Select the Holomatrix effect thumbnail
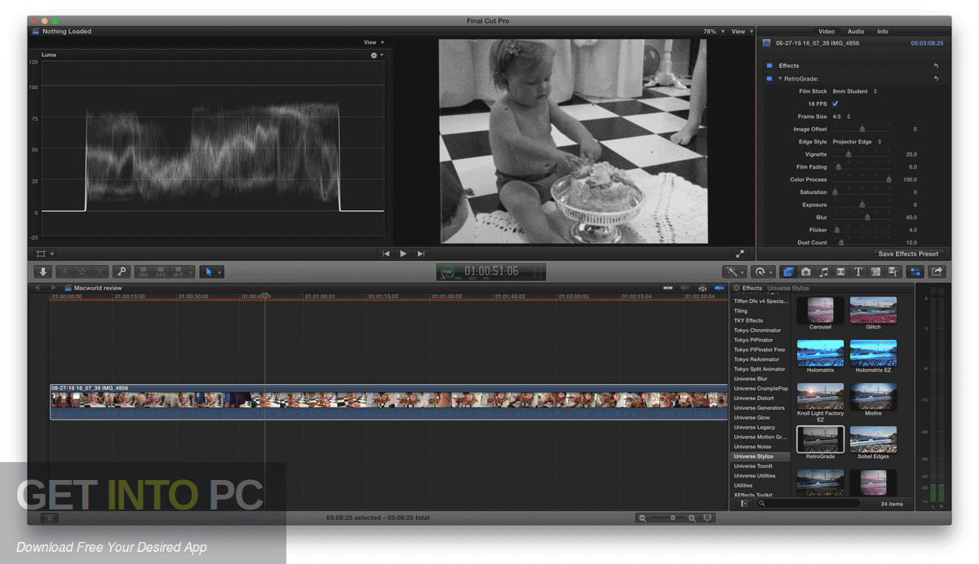Screen dimensions: 979x564 pyautogui.click(x=821, y=353)
